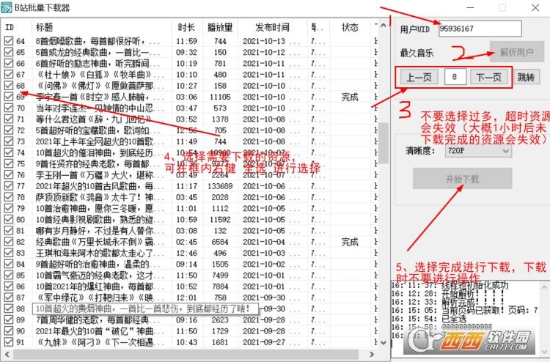
Task: Uncheck row ID 82 checkbox
Action: pyautogui.click(x=9, y=242)
